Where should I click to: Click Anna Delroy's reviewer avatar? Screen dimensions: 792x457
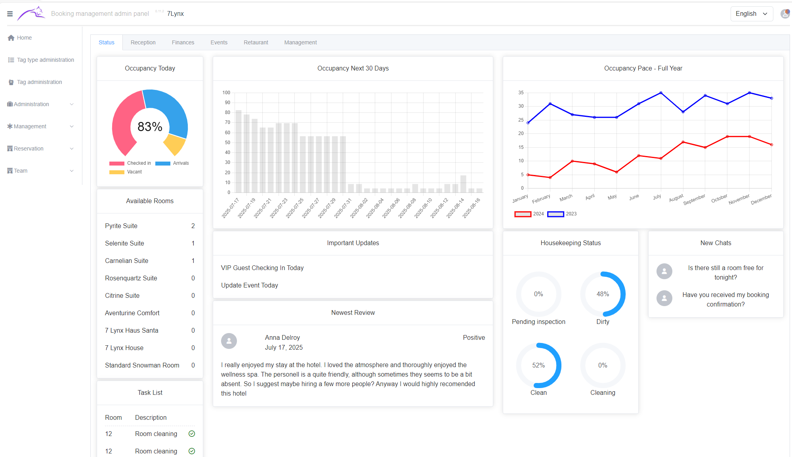pyautogui.click(x=229, y=341)
